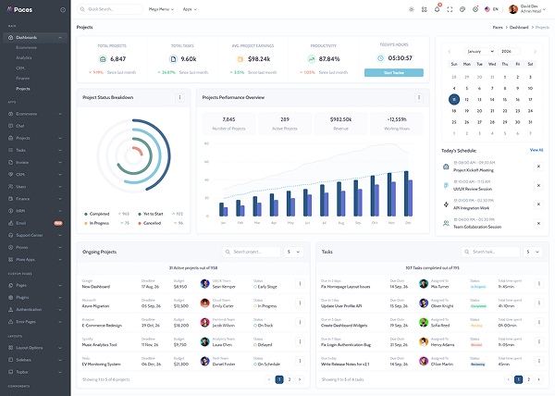
Task: Open the Mega Menu dropdown
Action: [x=161, y=9]
